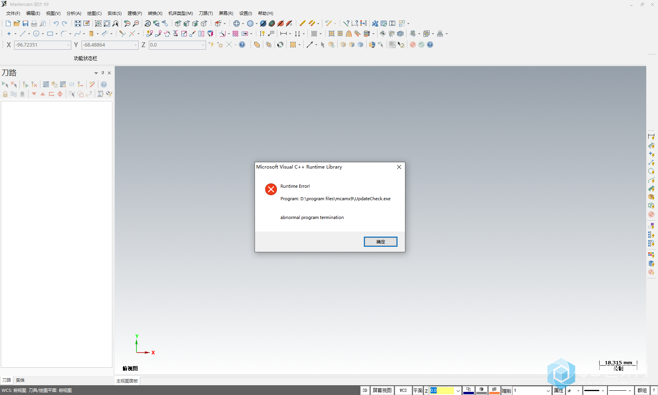Toggle the toolpath display waves icon

click(x=14, y=94)
